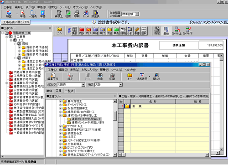Open the 工事 menu in main window
Screen dimensions: 228x165
[x=8, y=7]
